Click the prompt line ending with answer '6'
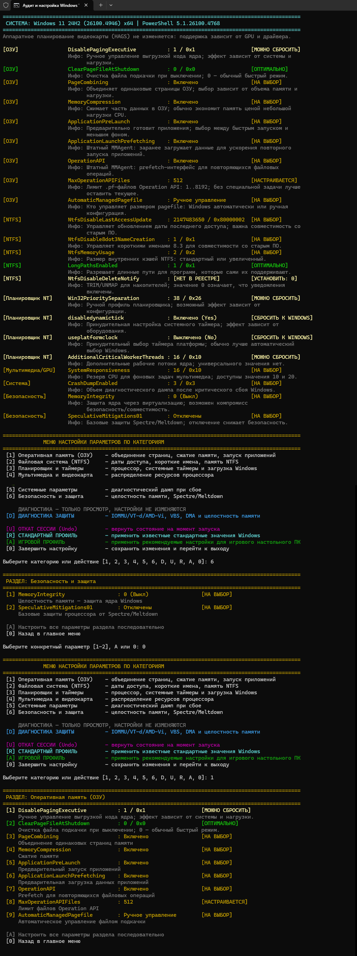 tap(108, 561)
